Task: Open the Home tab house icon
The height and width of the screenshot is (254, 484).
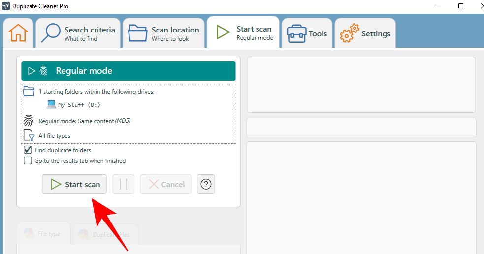Action: click(x=18, y=33)
